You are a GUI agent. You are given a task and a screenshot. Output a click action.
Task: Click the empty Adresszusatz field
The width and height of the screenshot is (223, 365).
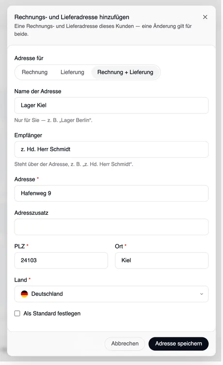[111, 227]
